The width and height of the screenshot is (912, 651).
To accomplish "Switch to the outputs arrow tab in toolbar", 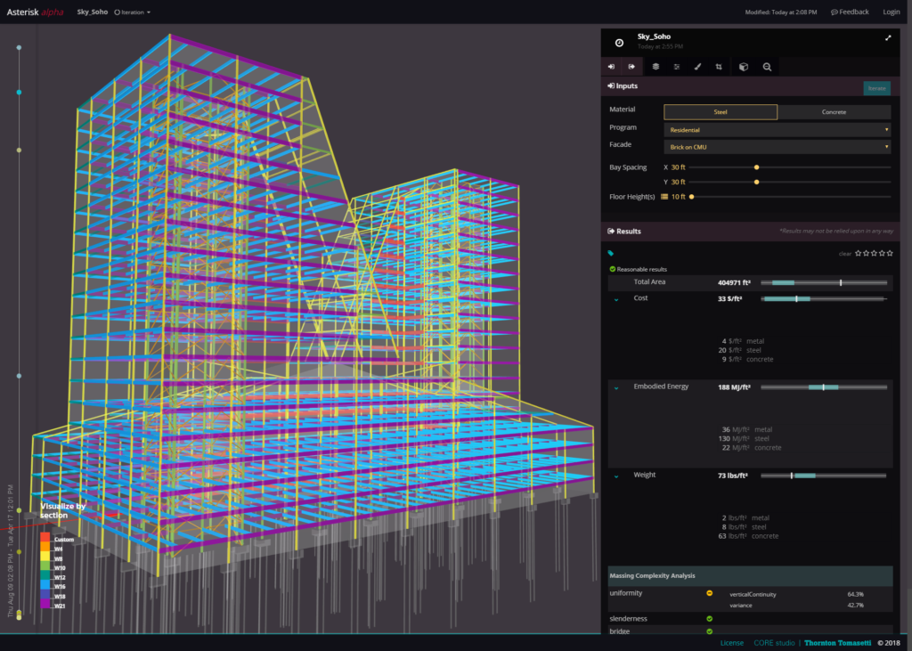I will coord(631,67).
